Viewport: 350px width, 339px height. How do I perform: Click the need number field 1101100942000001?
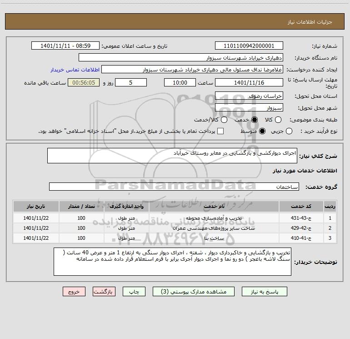coord(249,46)
